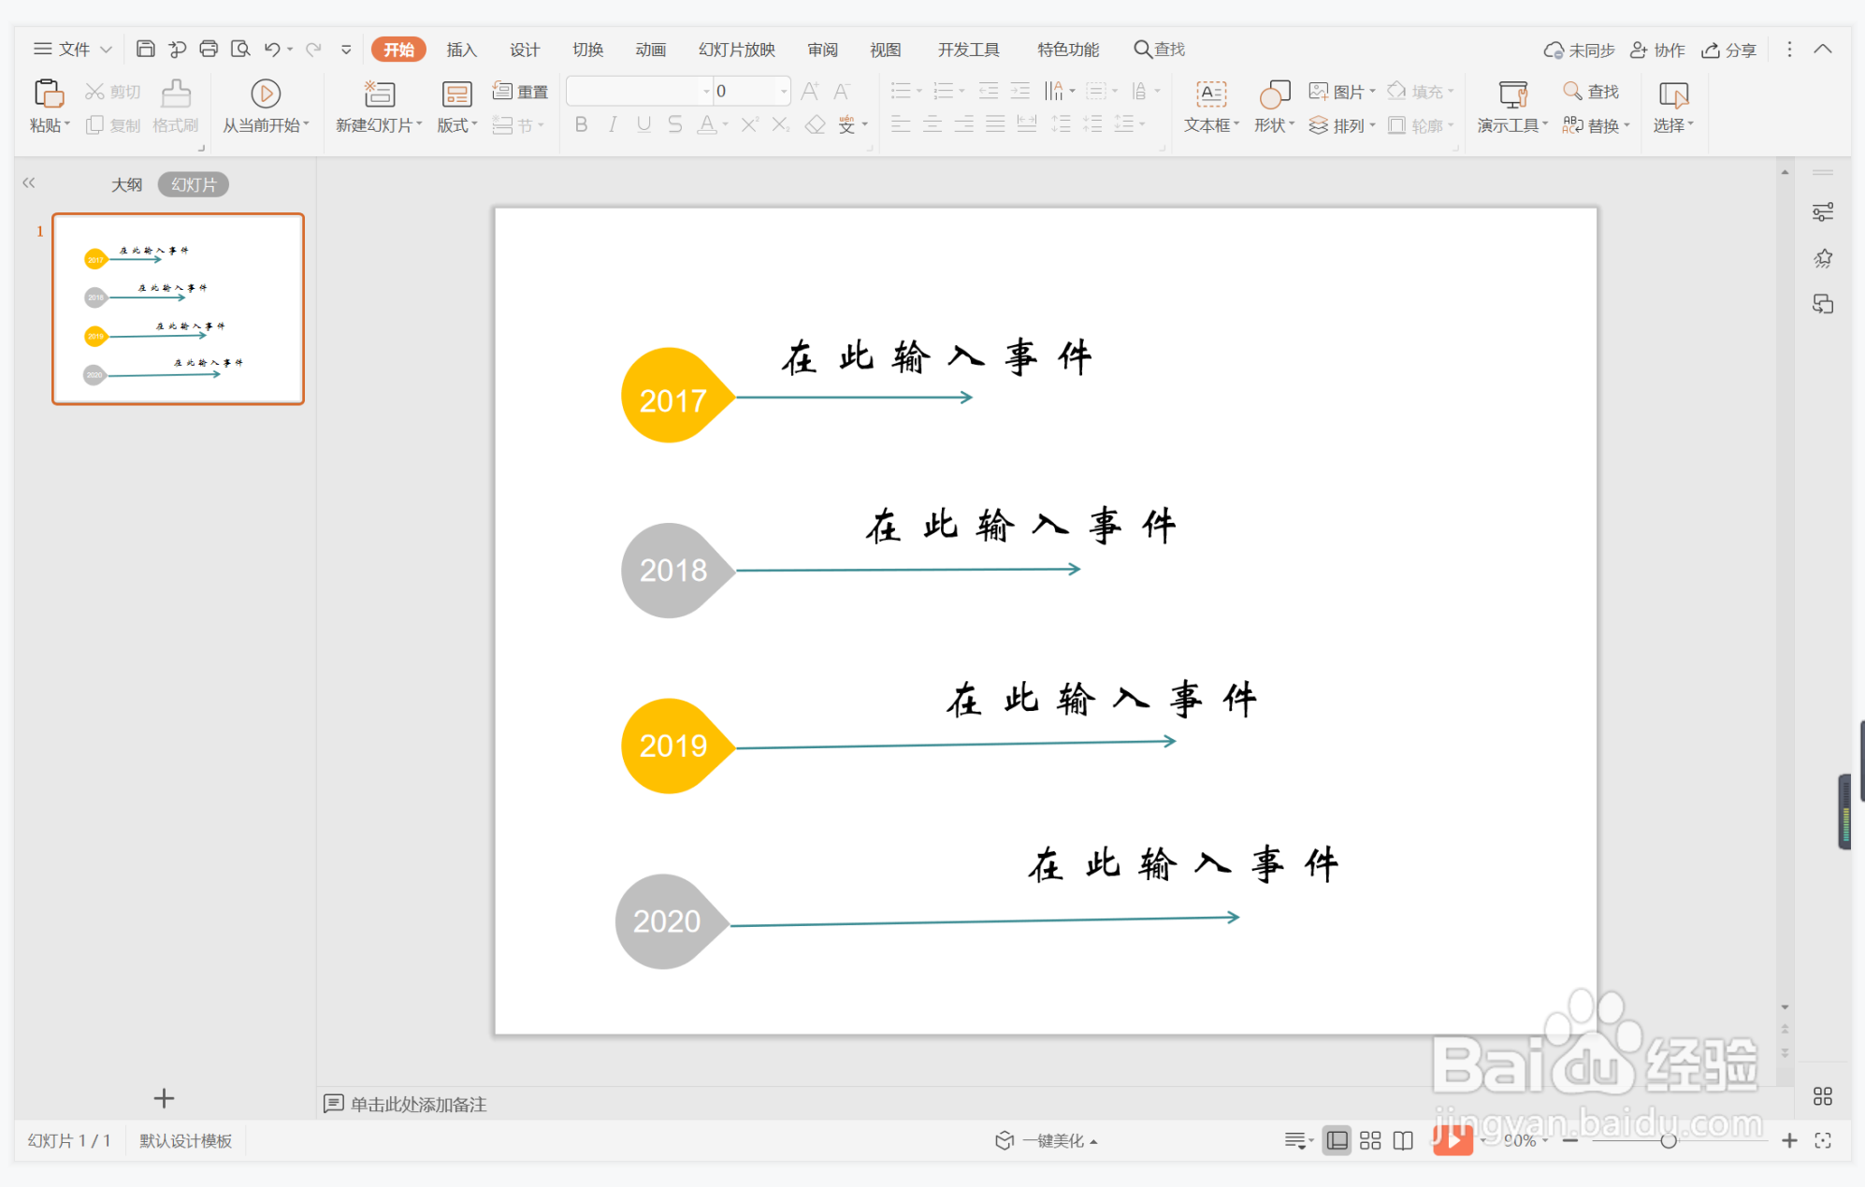The width and height of the screenshot is (1865, 1187).
Task: Toggle italic formatting
Action: (x=613, y=124)
